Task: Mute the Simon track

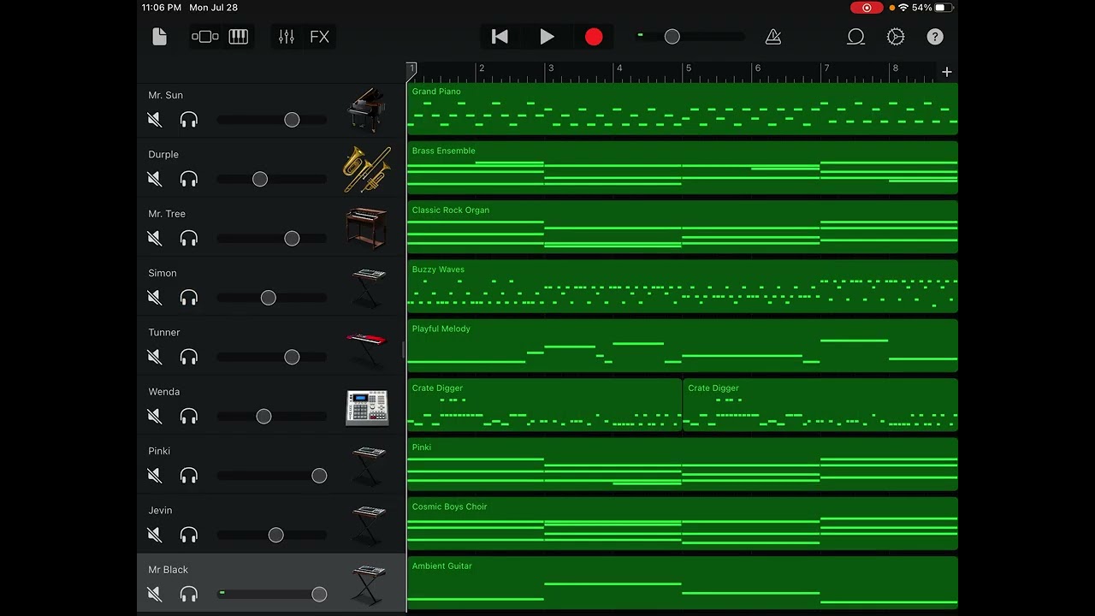Action: point(155,298)
